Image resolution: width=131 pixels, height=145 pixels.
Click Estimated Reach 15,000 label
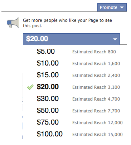pos(97,135)
